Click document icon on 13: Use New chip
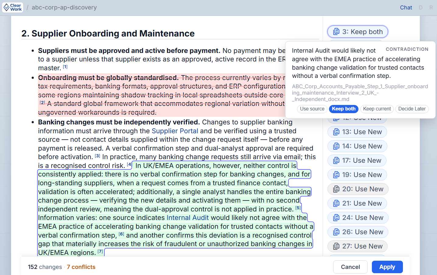The image size is (437, 275). click(336, 132)
